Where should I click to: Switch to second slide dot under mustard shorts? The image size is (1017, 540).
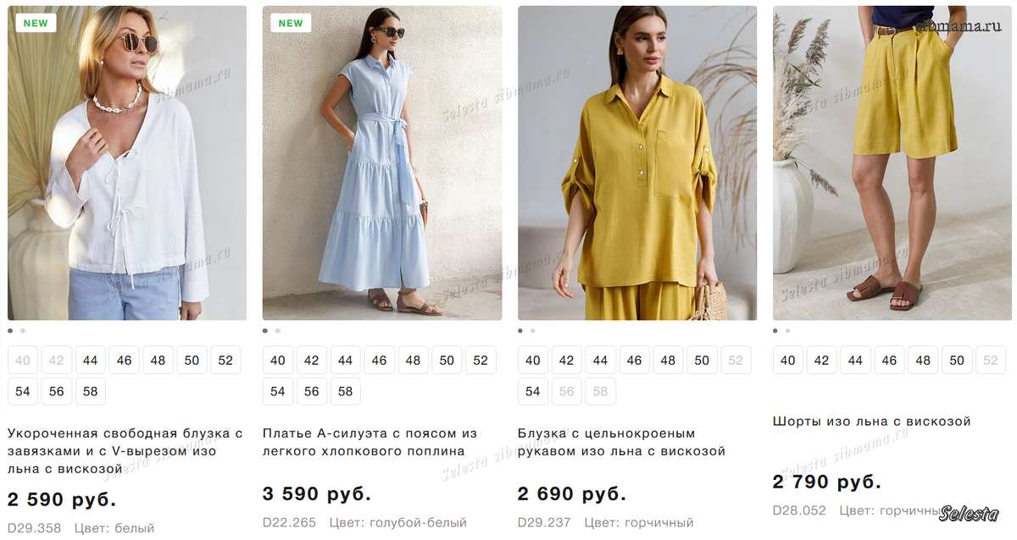click(788, 331)
